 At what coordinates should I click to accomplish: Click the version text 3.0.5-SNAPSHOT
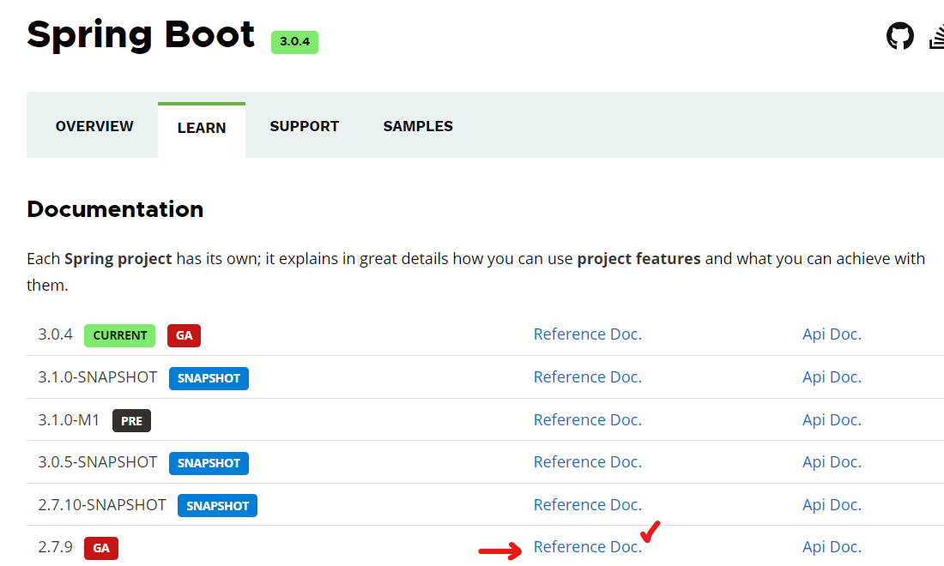[x=98, y=462]
